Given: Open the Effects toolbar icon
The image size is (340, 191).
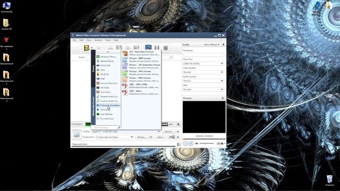Looking at the screenshot, I should (x=119, y=48).
